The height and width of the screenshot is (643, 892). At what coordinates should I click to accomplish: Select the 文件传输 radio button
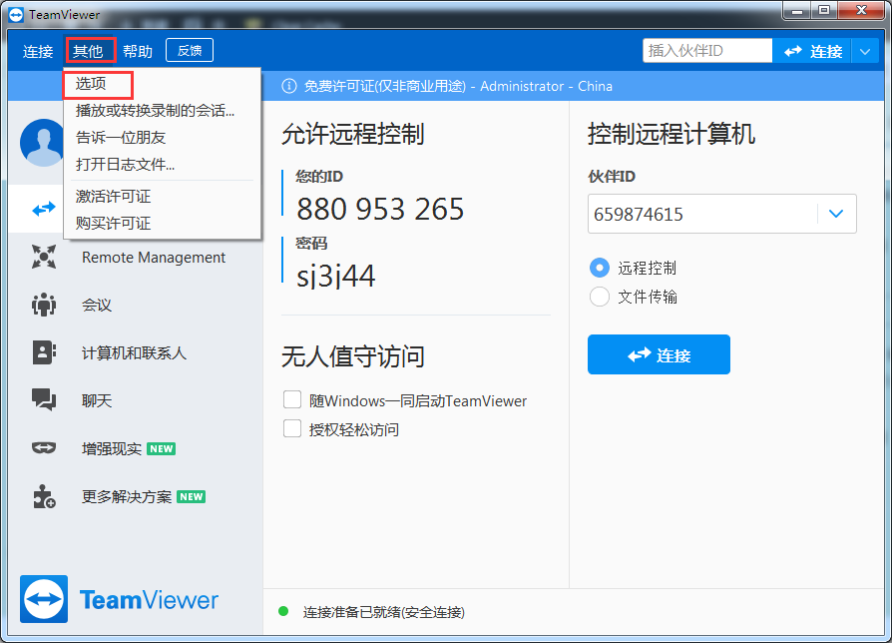pyautogui.click(x=599, y=297)
